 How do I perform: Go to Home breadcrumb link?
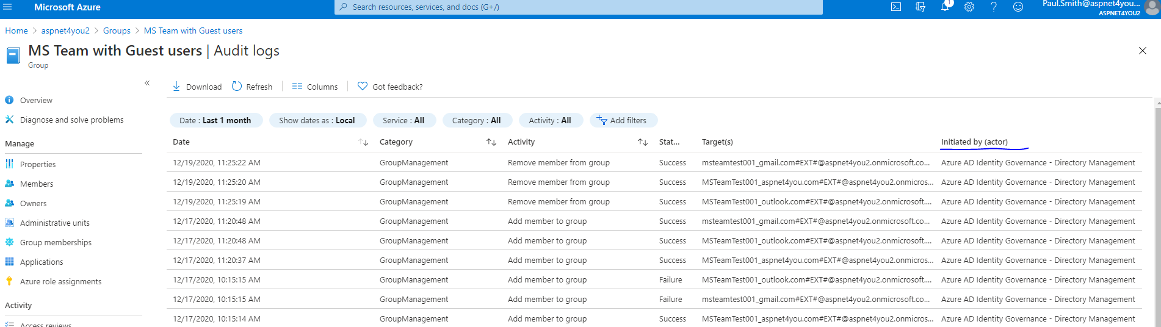click(16, 31)
